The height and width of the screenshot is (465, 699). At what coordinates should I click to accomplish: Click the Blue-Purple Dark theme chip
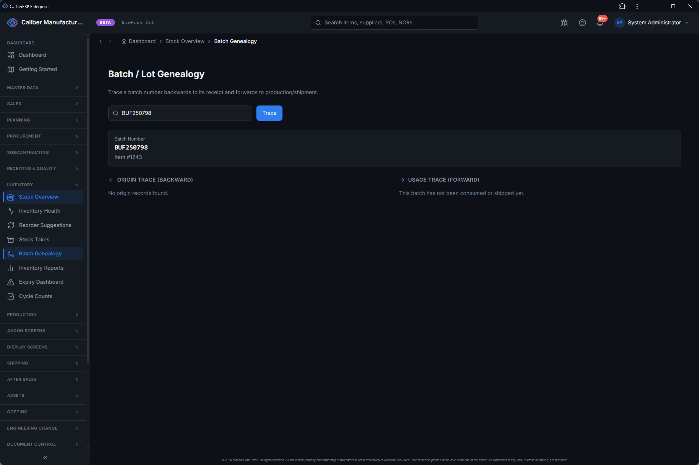[138, 22]
